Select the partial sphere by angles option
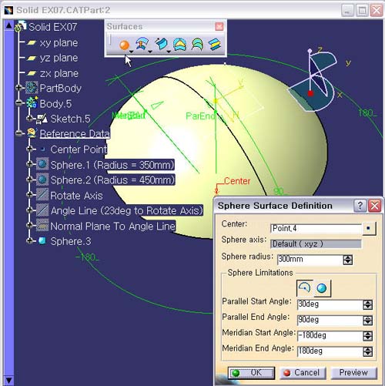 coord(305,288)
